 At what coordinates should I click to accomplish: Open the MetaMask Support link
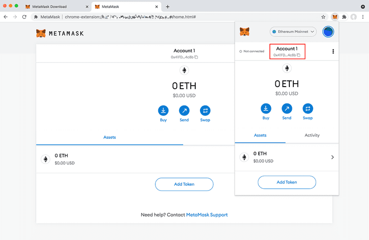(x=207, y=215)
